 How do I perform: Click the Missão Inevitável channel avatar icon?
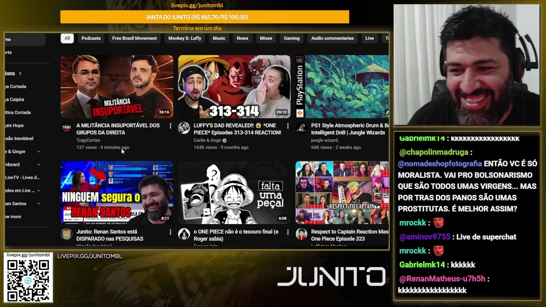pos(67,234)
